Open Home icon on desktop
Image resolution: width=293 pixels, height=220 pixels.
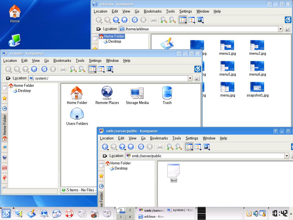pos(15,14)
